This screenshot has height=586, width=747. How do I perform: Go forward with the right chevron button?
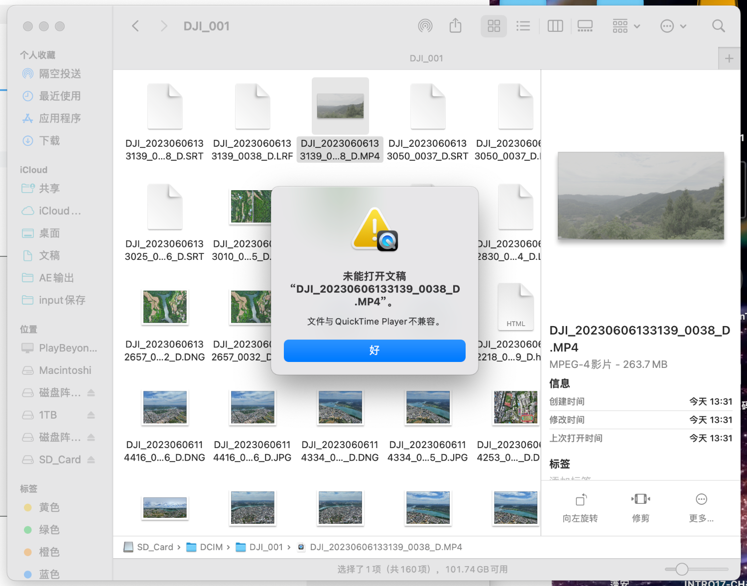163,26
